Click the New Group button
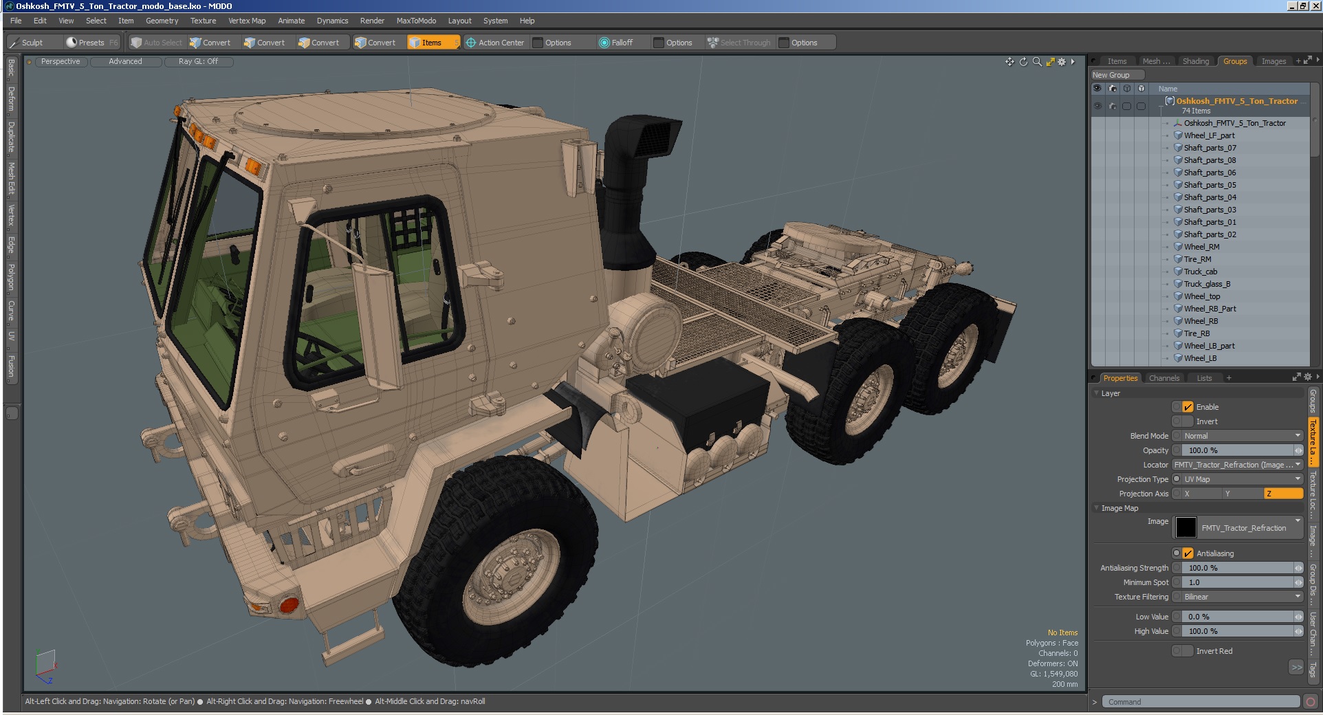This screenshot has width=1323, height=715. click(1117, 75)
